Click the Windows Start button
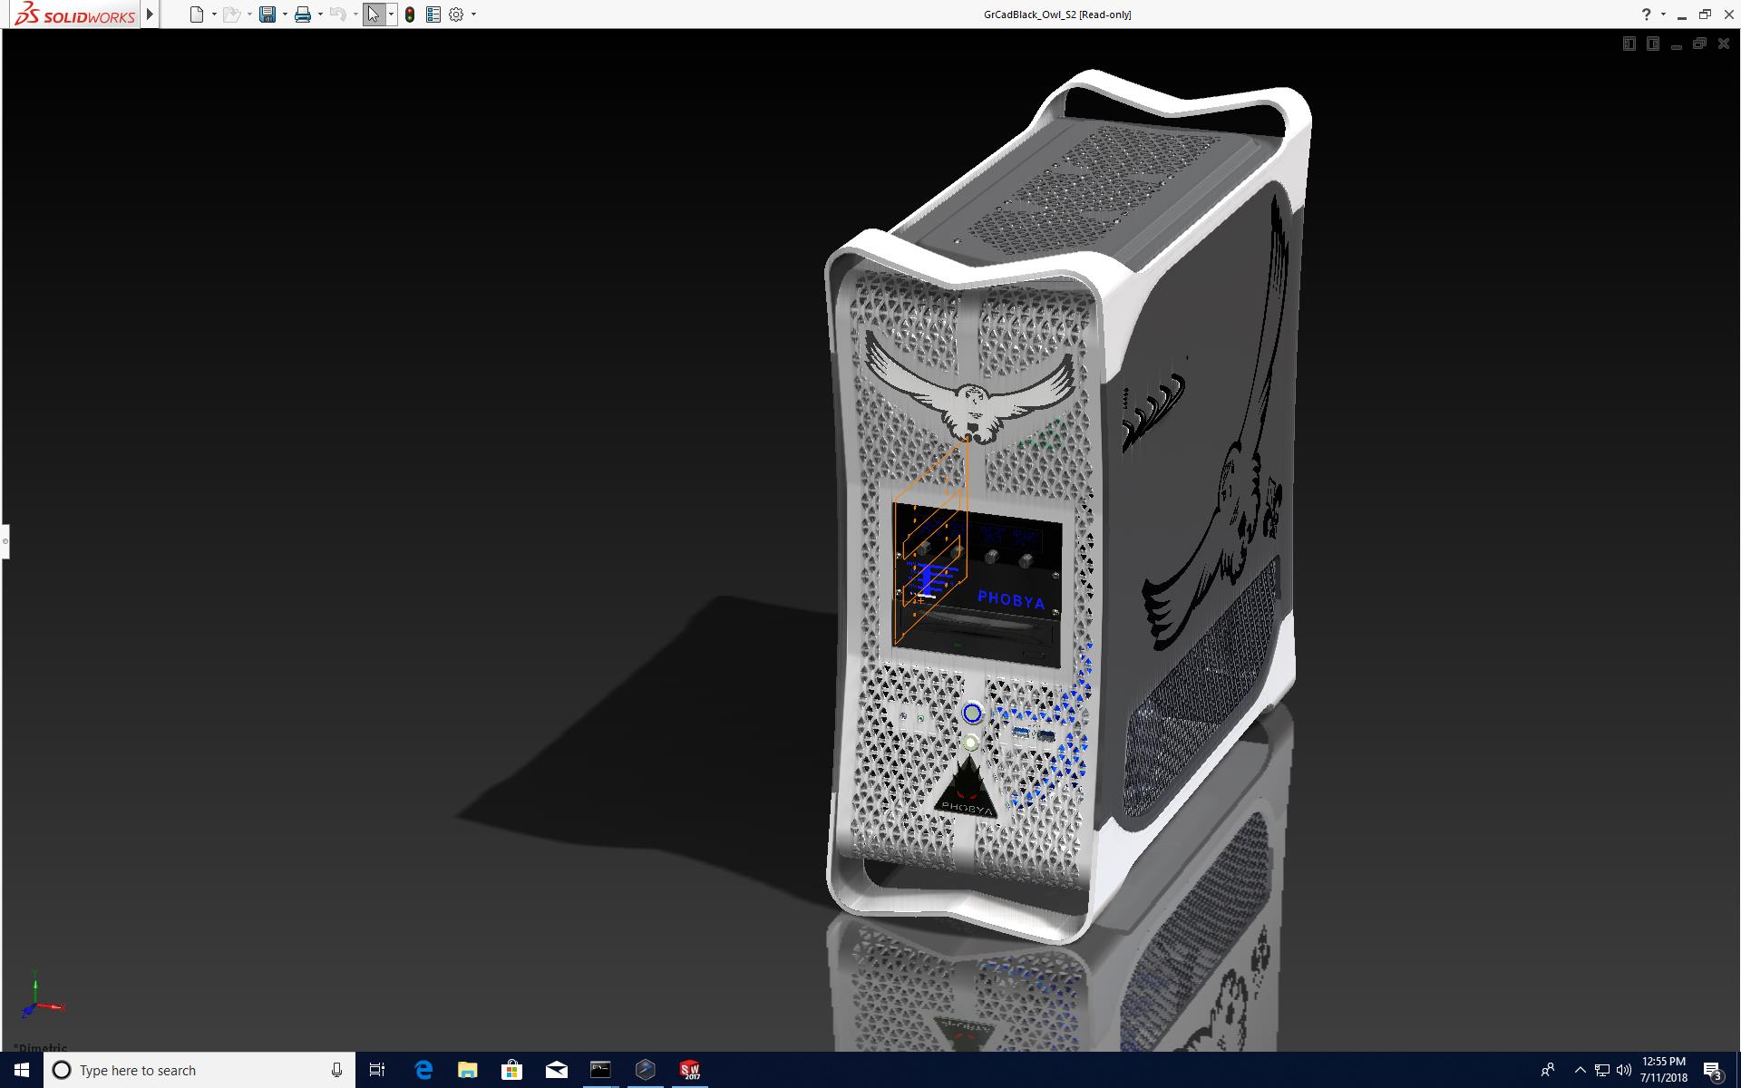This screenshot has height=1088, width=1741. tap(22, 1070)
